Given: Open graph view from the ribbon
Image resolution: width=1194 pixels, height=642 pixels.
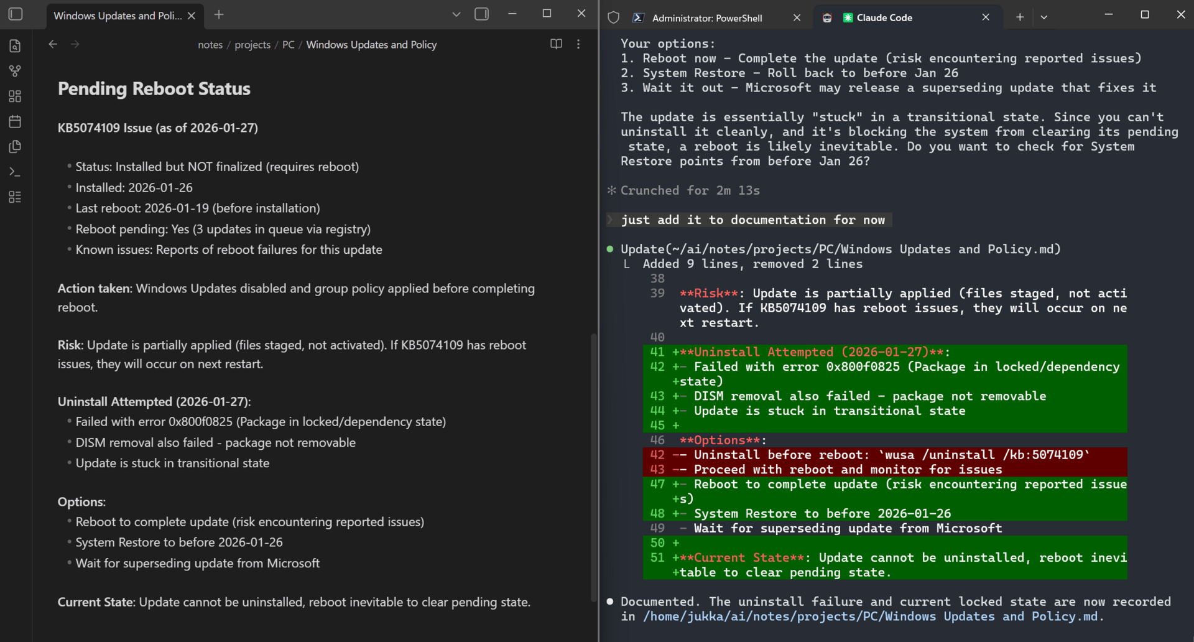Looking at the screenshot, I should click(x=16, y=71).
